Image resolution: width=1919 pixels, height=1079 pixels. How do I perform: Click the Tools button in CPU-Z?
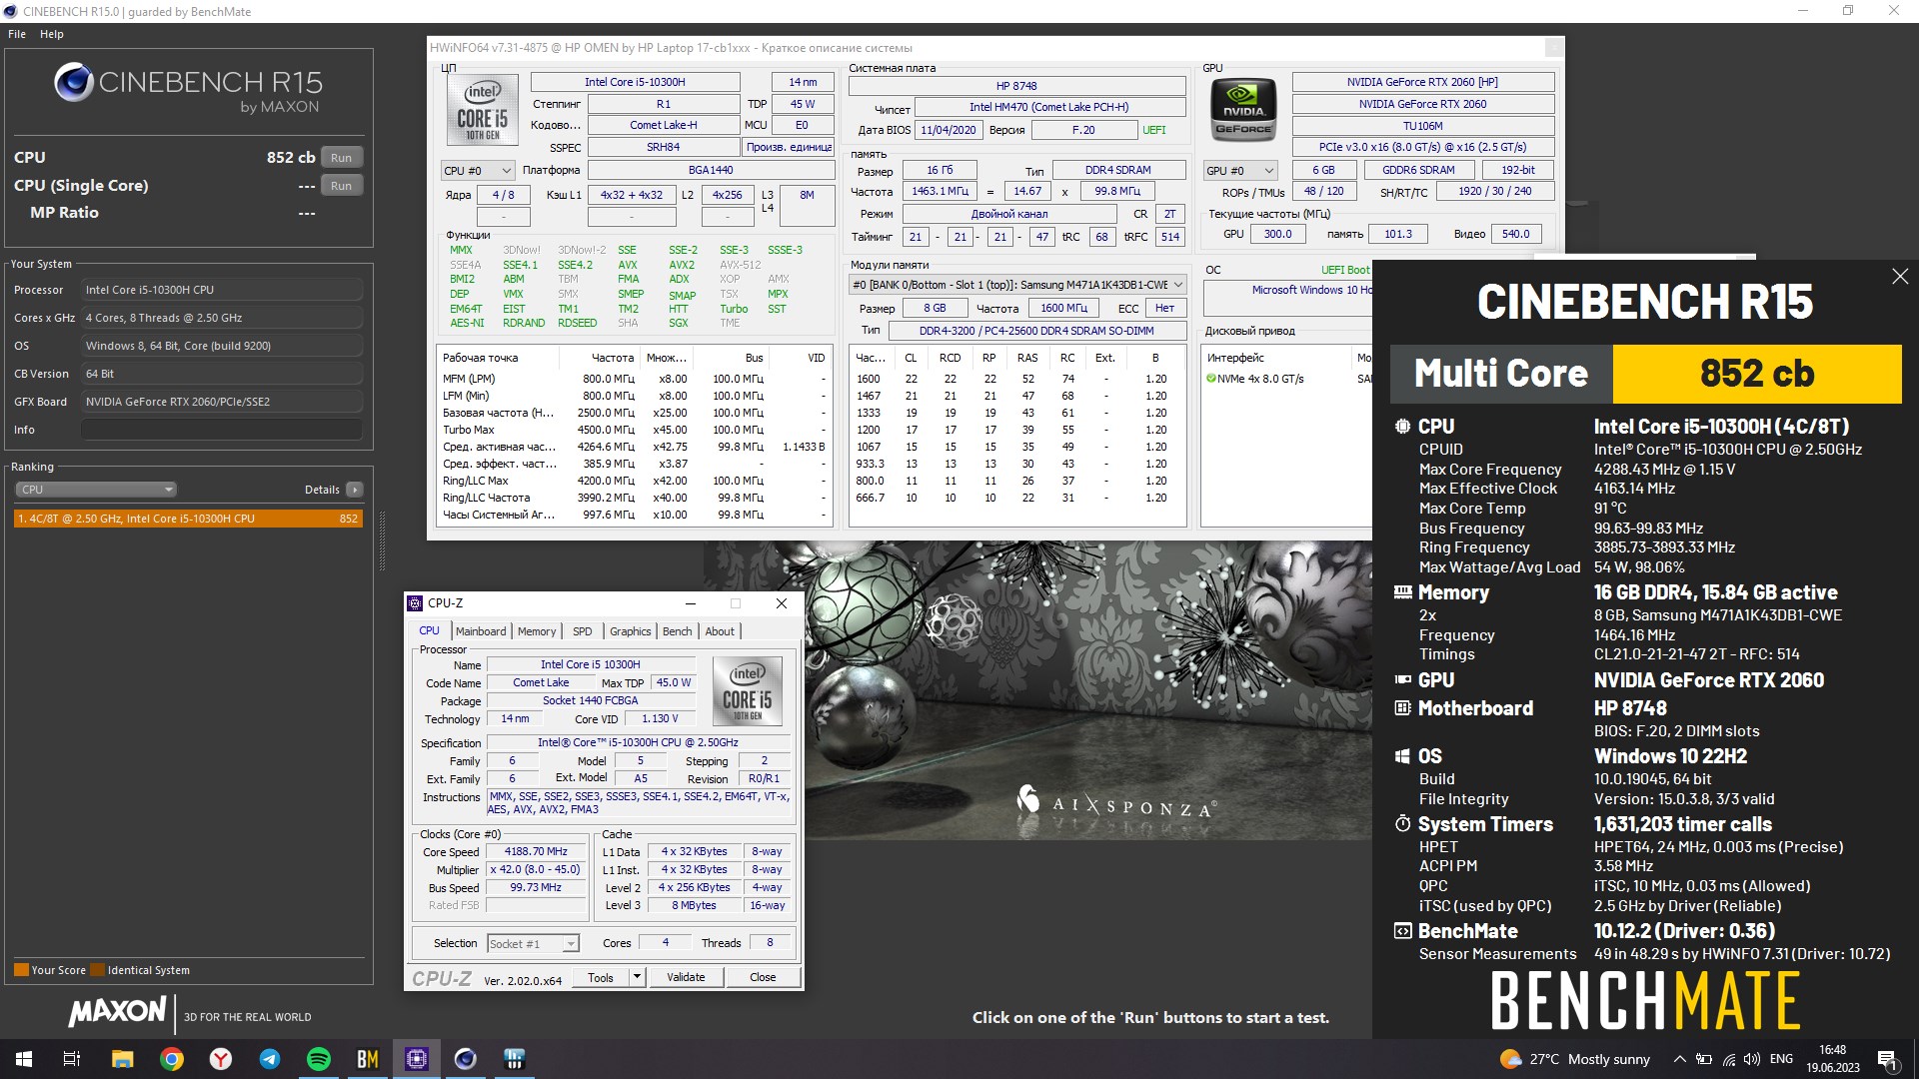(601, 978)
